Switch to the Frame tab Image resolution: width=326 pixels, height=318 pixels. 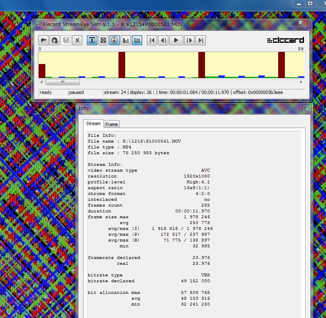point(111,124)
